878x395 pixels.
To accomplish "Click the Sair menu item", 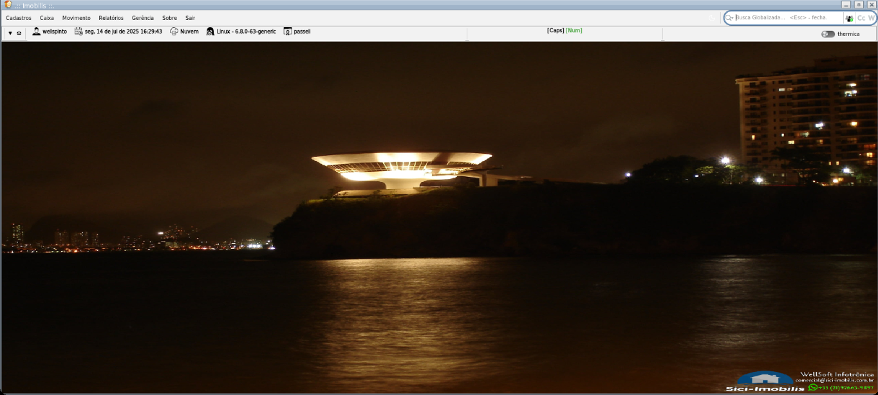I will [190, 18].
